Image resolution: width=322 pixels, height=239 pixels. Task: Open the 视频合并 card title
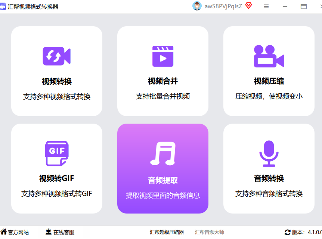coord(163,81)
